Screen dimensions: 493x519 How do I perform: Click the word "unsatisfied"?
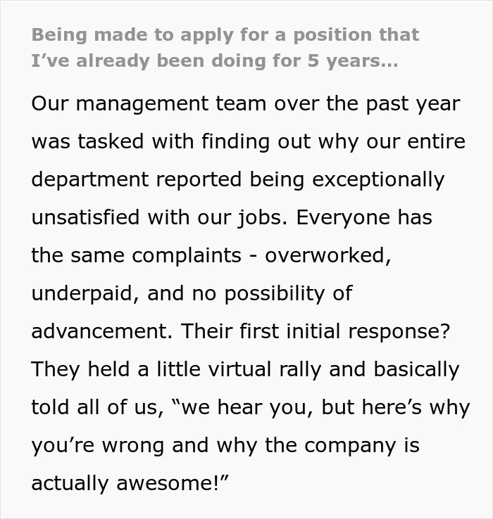[x=85, y=217]
